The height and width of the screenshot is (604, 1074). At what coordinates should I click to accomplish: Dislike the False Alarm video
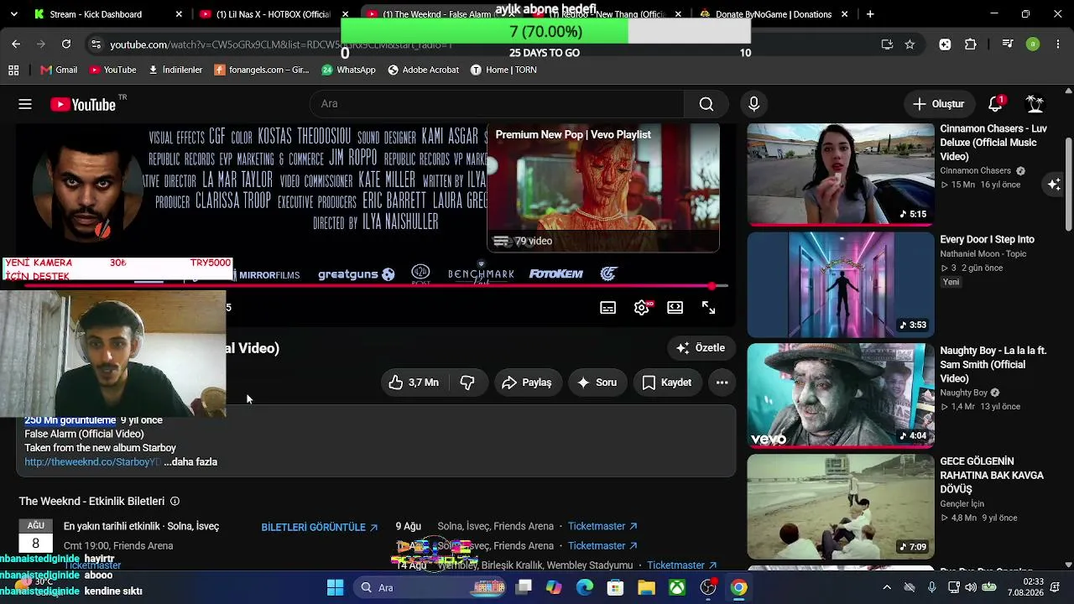(467, 383)
